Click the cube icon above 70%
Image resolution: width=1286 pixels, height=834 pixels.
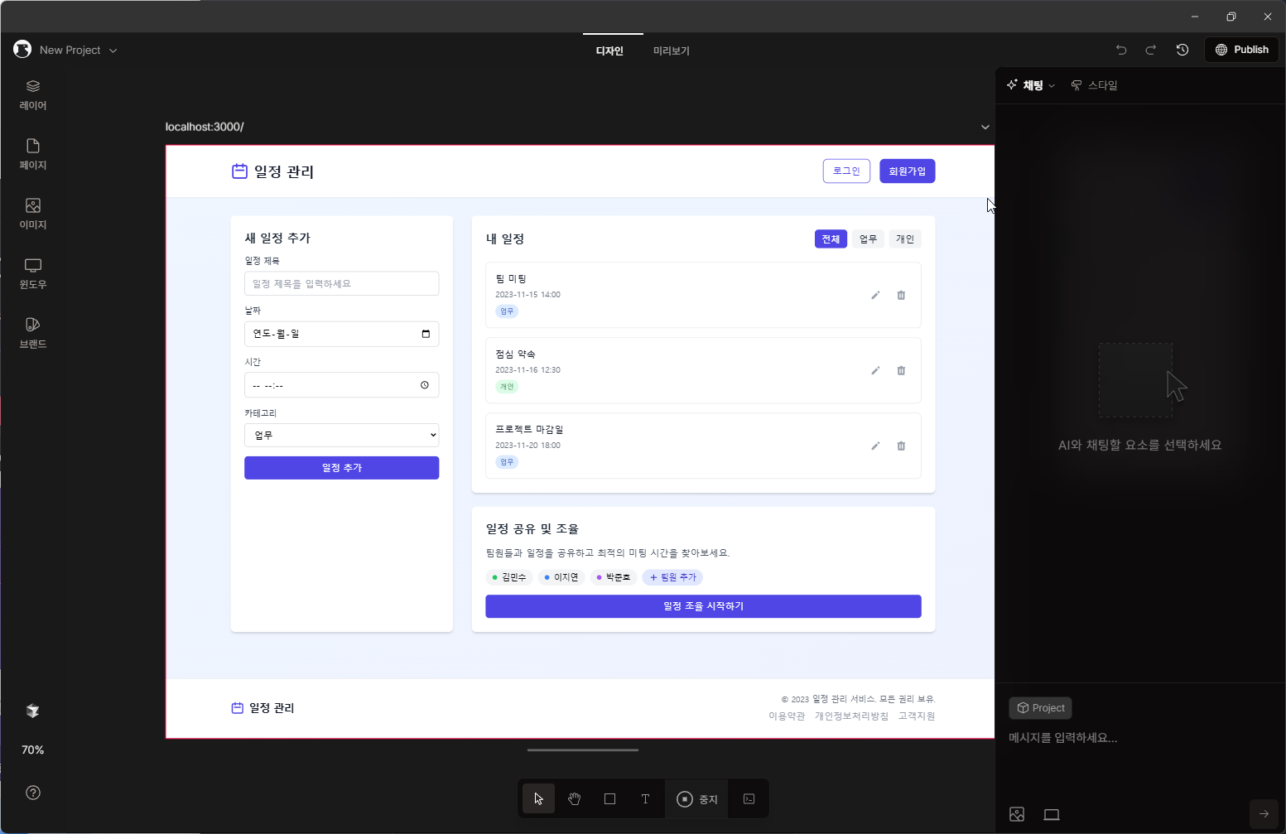click(33, 711)
